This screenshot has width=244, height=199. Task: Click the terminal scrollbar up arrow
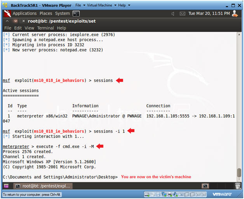(239, 35)
